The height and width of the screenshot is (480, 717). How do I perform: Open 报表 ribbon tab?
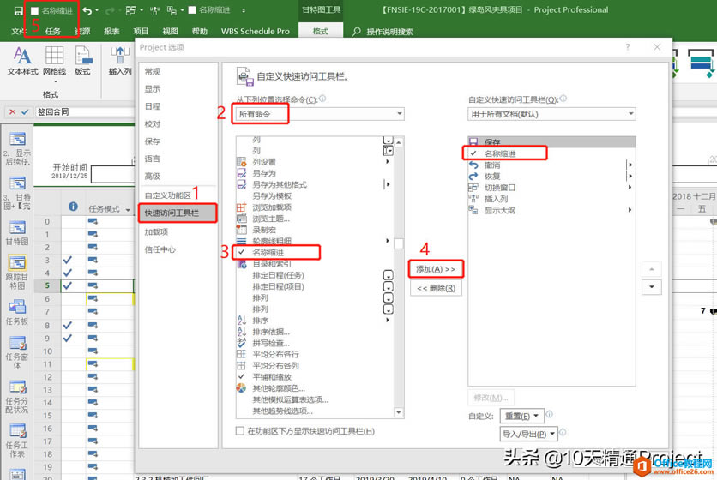point(111,31)
